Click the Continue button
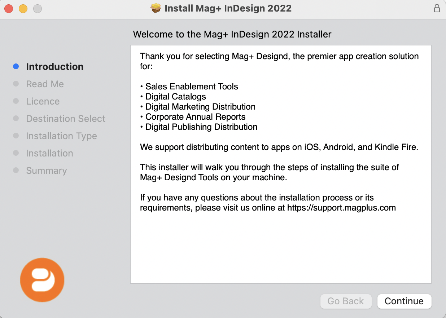The image size is (446, 318). [x=404, y=301]
